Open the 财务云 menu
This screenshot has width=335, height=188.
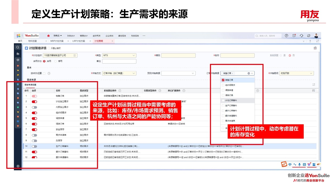[58, 36]
